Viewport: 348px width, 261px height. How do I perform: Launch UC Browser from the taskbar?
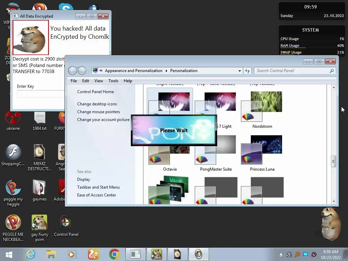(93, 254)
